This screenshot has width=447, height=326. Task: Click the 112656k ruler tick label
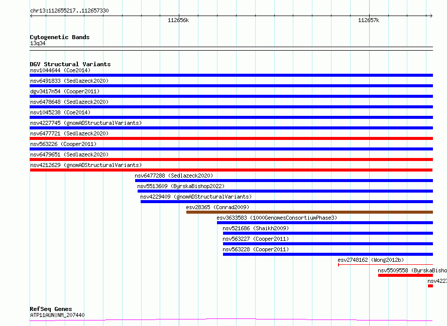click(x=178, y=20)
